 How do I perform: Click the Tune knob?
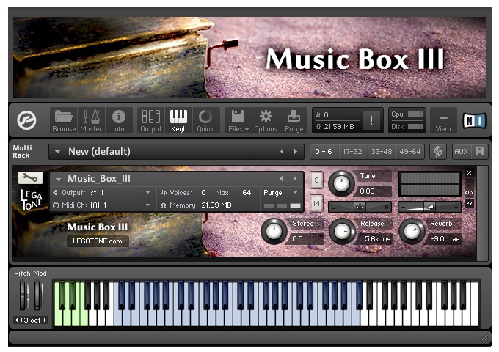(x=341, y=183)
